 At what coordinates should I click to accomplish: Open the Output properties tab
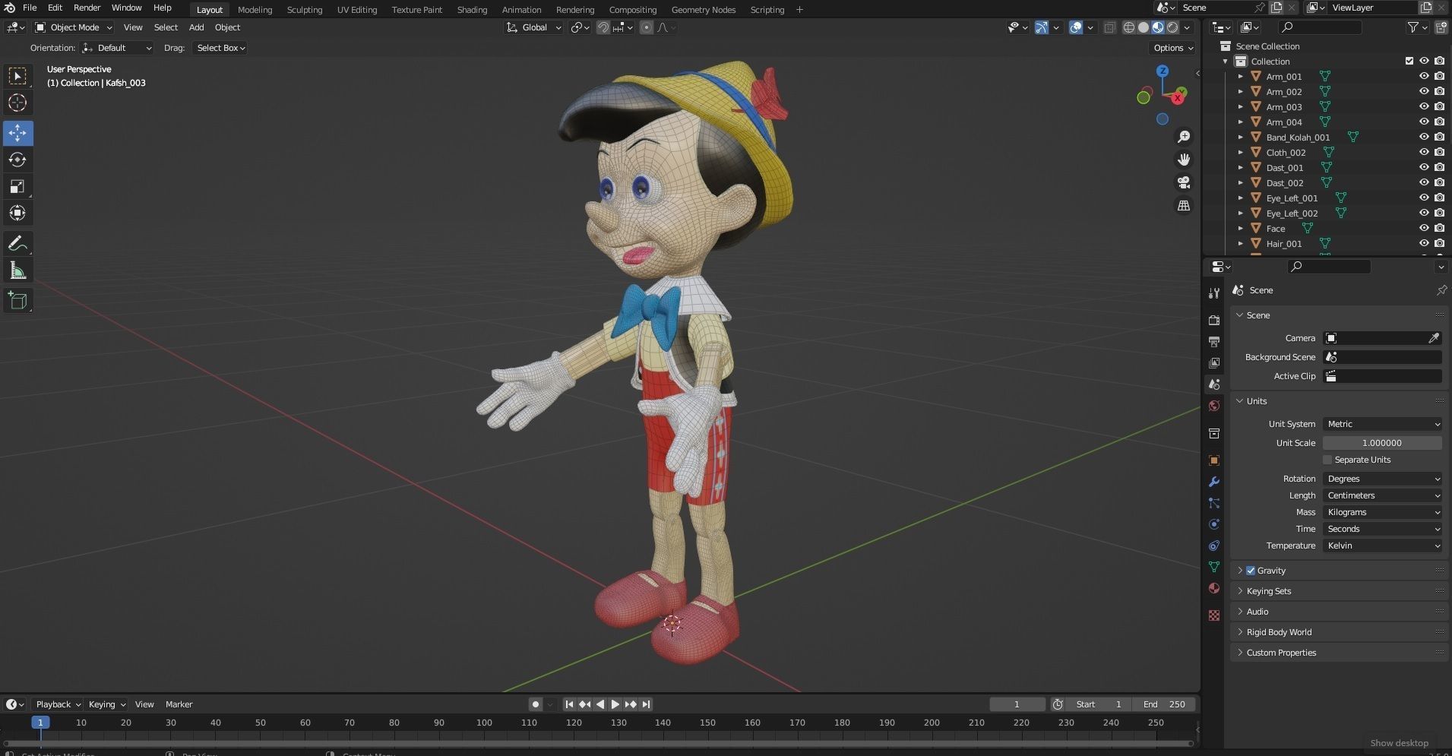1214,342
